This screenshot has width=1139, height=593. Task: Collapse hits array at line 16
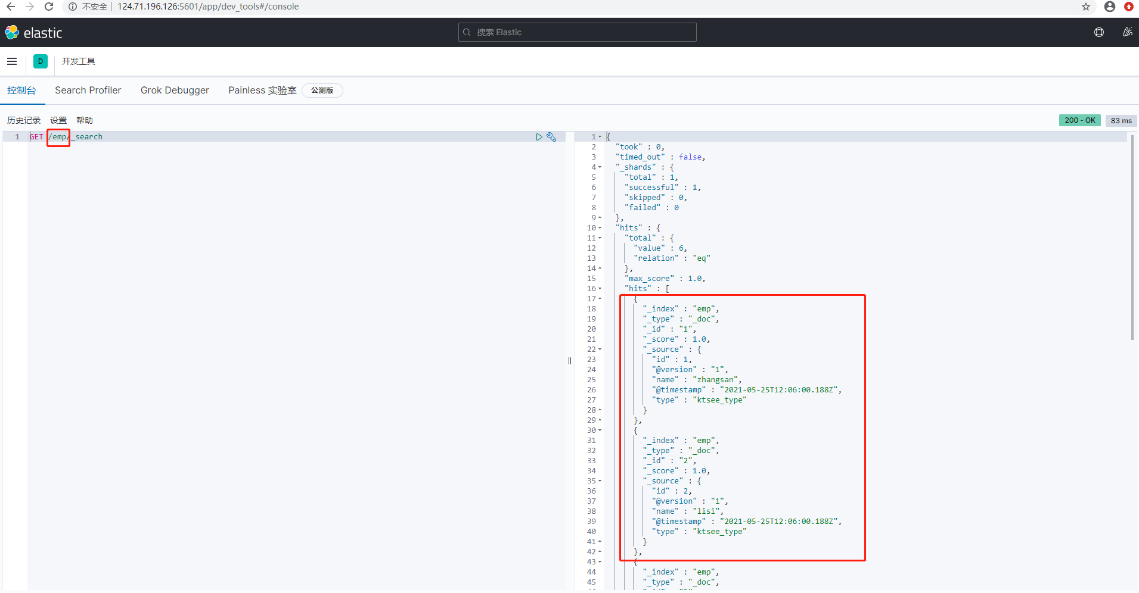600,289
